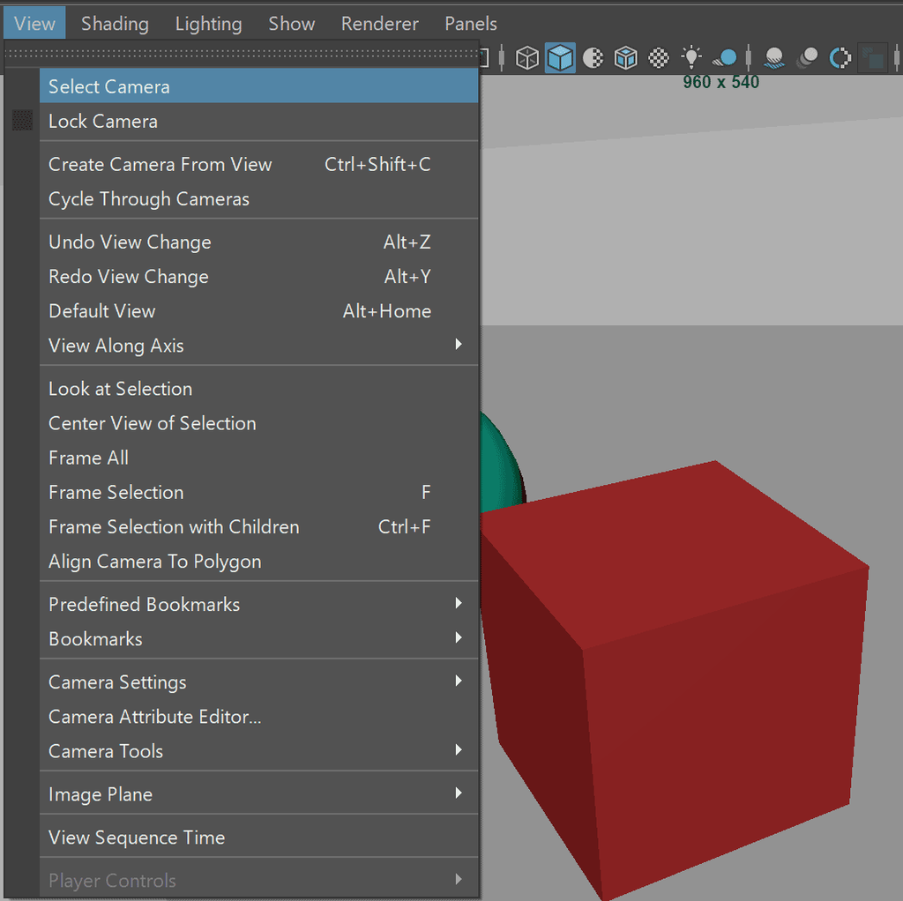The image size is (903, 901).
Task: Toggle Shadows sphere icon
Action: [x=725, y=57]
